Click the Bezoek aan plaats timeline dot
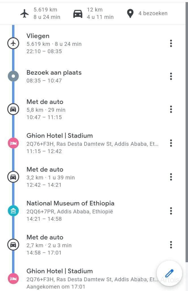Image resolution: width=188 pixels, height=291 pixels. pyautogui.click(x=13, y=76)
